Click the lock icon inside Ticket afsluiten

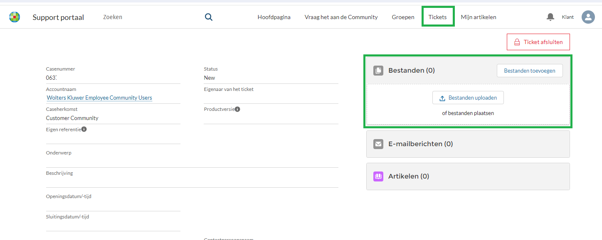click(517, 42)
